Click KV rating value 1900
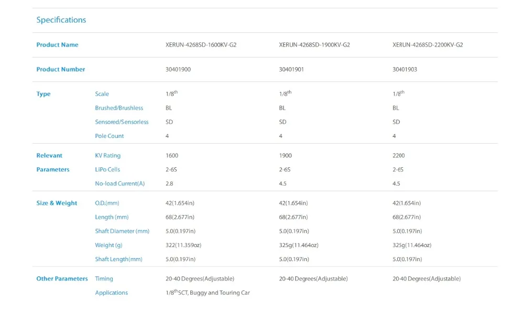 pos(286,156)
